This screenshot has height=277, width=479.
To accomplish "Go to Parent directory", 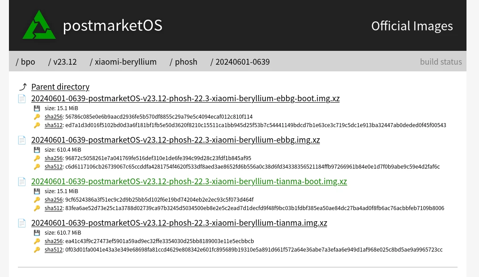I will click(60, 87).
